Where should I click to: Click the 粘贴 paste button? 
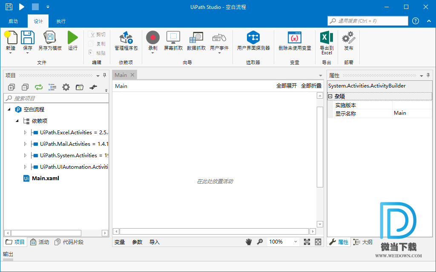97,53
